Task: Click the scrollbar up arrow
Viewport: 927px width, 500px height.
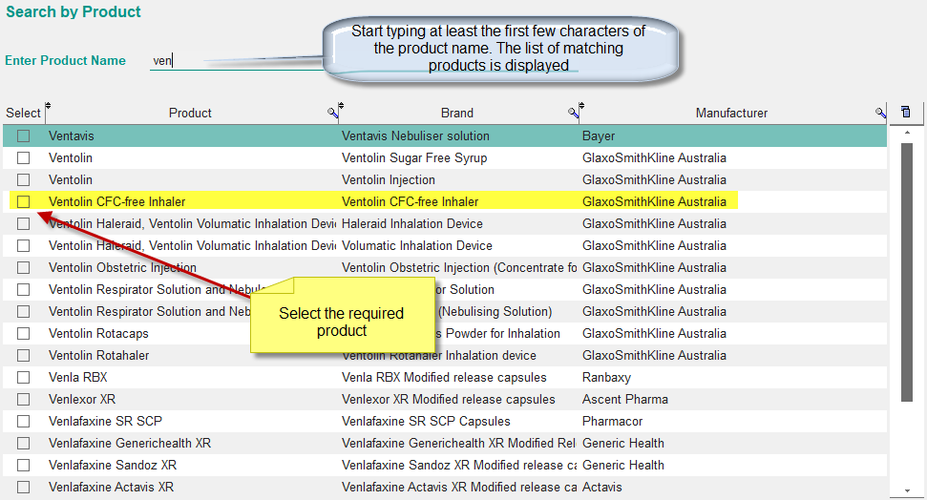Action: [907, 133]
